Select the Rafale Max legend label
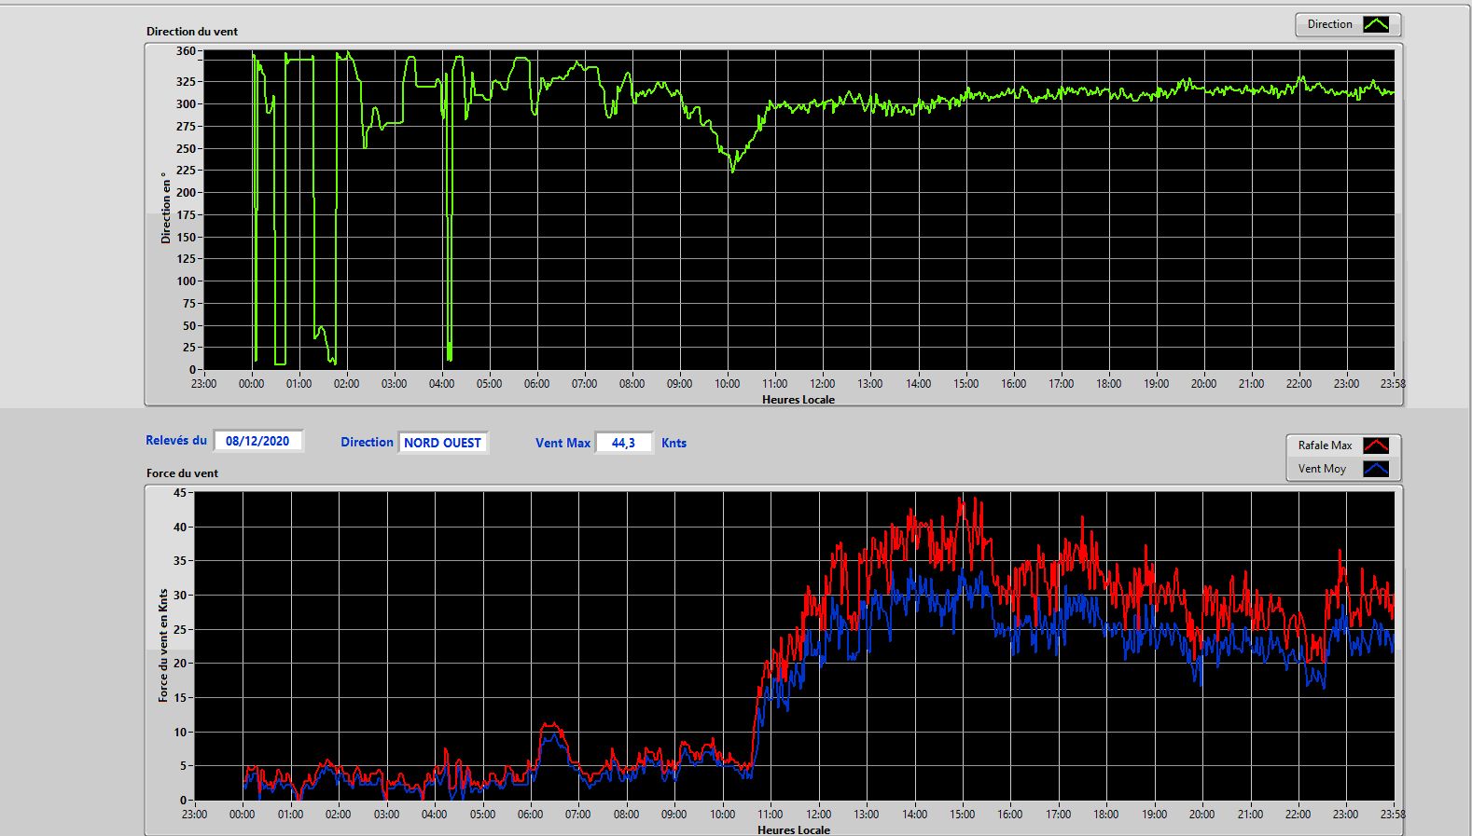The image size is (1472, 836). [x=1325, y=445]
